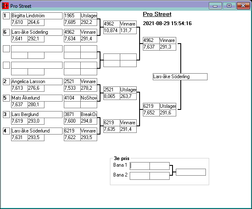This screenshot has height=209, width=252.
Task: Click the time value 7,685
Action: click(x=72, y=22)
